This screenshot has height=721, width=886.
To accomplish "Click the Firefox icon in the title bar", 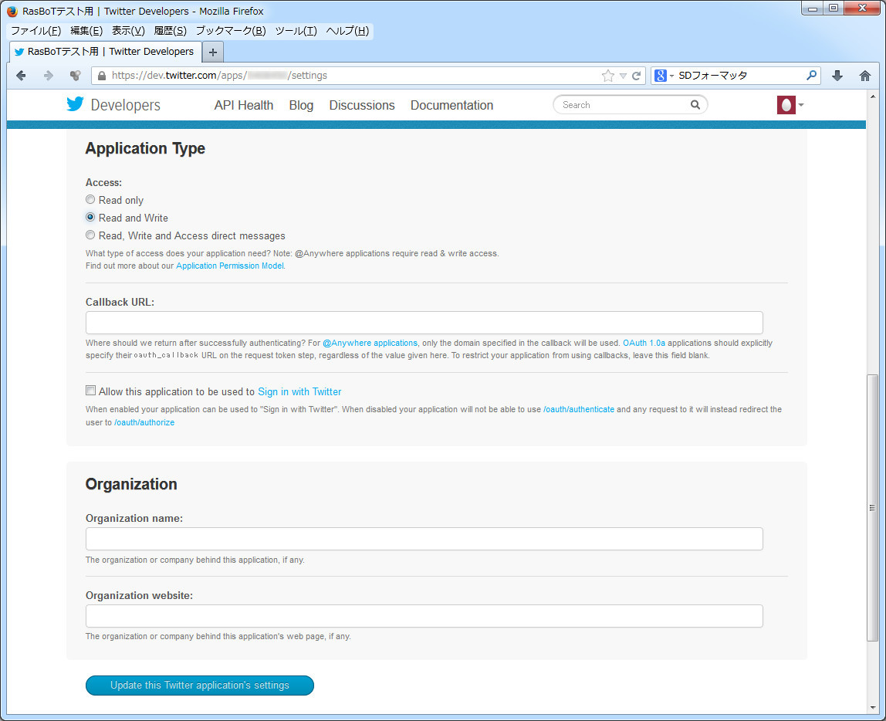I will 12,11.
